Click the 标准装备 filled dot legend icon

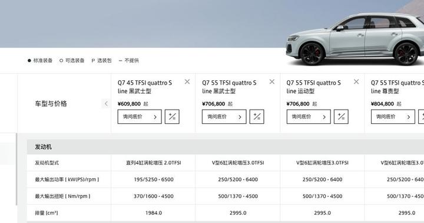(29, 60)
